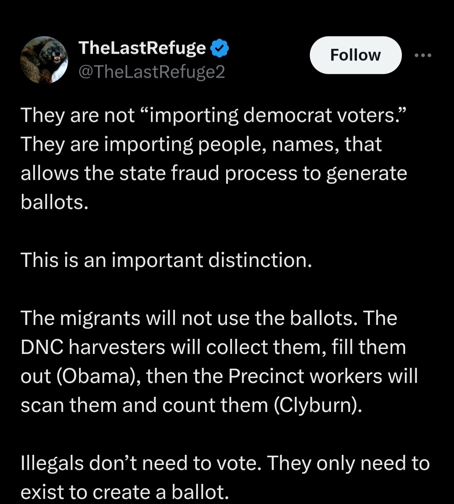Select the line "allows the state fraud process to generate"
Screen dimensions: 454x504
click(214, 174)
